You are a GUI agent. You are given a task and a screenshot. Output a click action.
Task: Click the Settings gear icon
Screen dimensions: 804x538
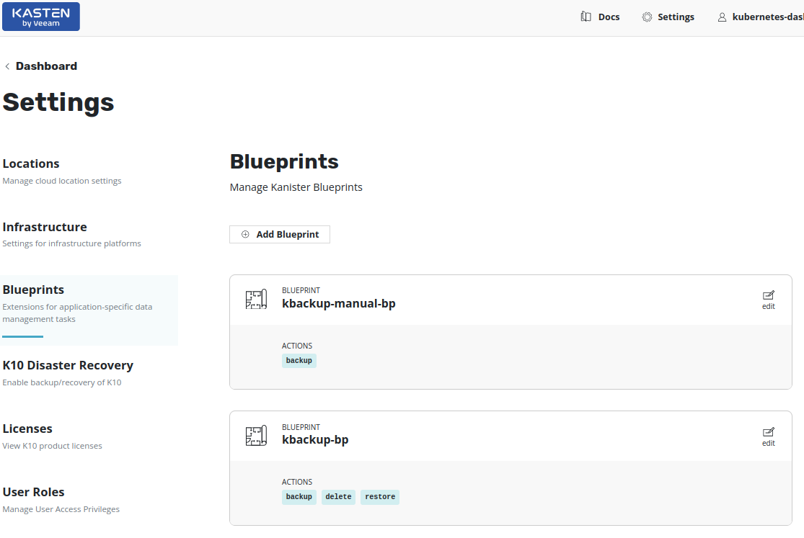tap(647, 17)
